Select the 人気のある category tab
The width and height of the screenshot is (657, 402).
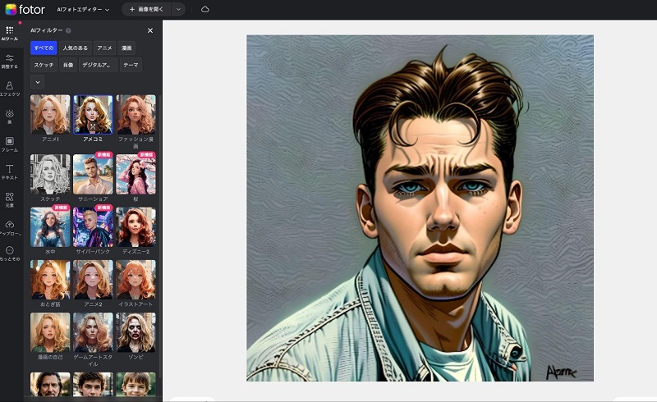click(76, 48)
